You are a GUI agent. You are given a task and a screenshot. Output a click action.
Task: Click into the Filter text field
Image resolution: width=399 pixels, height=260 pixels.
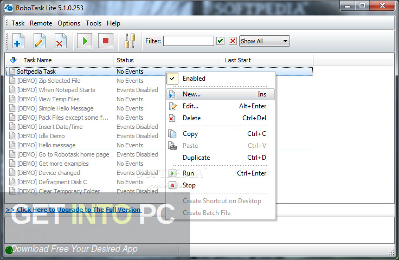(188, 41)
